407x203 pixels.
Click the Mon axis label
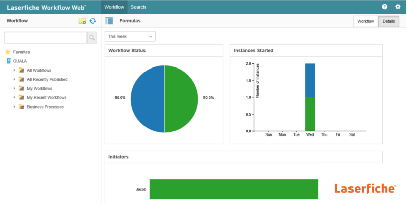click(x=282, y=135)
